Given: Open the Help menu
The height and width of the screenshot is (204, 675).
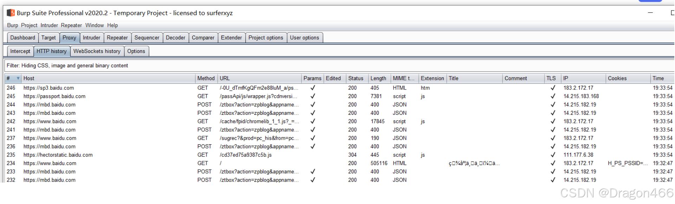Looking at the screenshot, I should click(112, 25).
